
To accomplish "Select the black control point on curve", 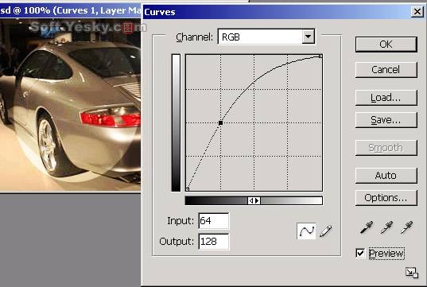I will (220, 122).
